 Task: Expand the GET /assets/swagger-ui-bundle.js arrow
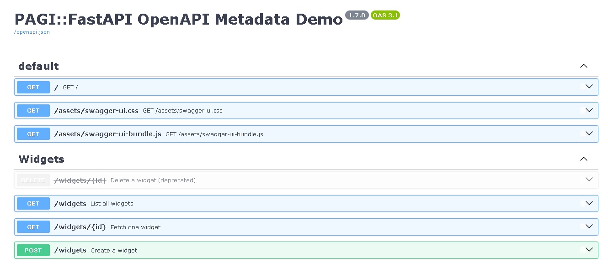tap(589, 134)
